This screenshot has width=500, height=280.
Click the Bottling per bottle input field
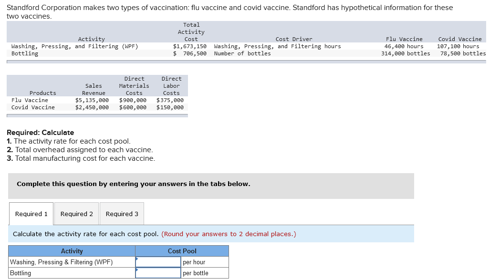pos(157,272)
